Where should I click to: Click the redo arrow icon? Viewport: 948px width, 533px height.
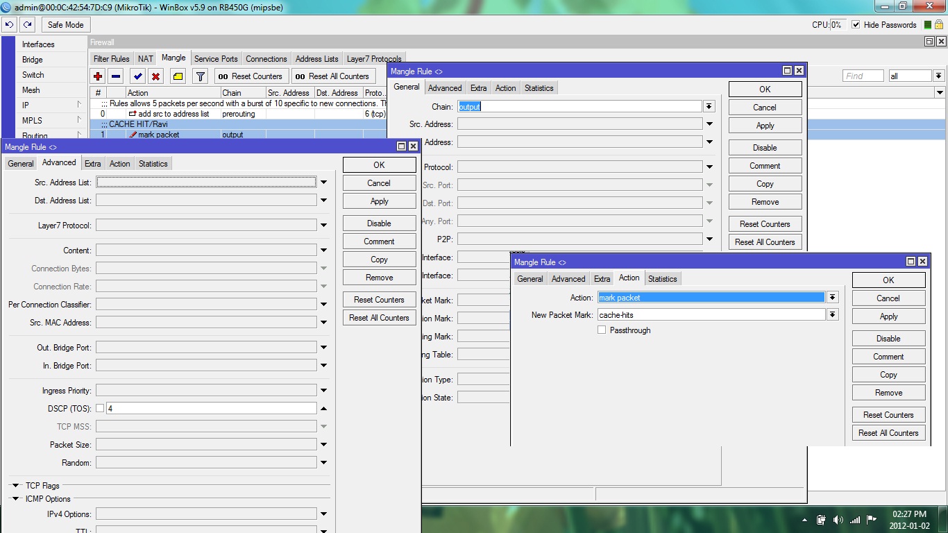coord(27,25)
